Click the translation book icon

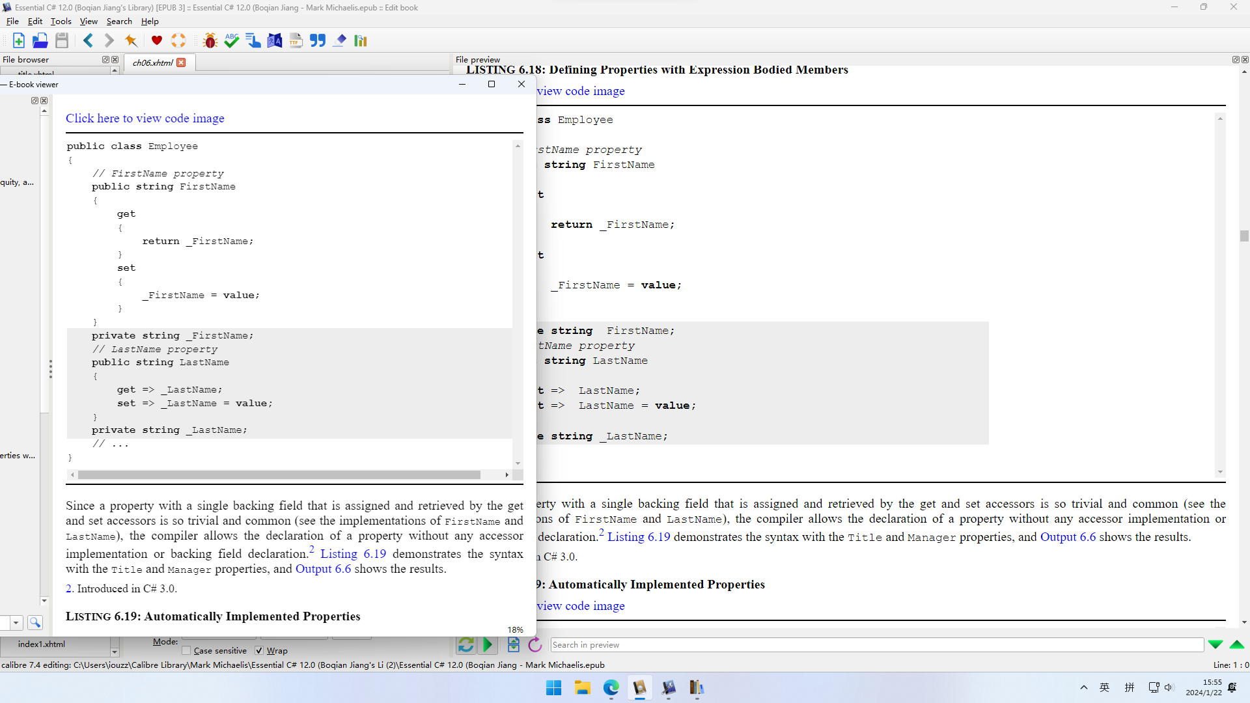pos(274,41)
